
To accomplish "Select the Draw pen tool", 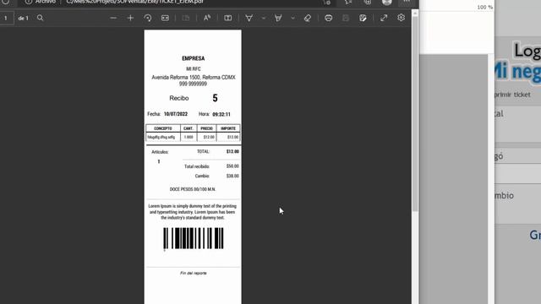I will [x=249, y=18].
